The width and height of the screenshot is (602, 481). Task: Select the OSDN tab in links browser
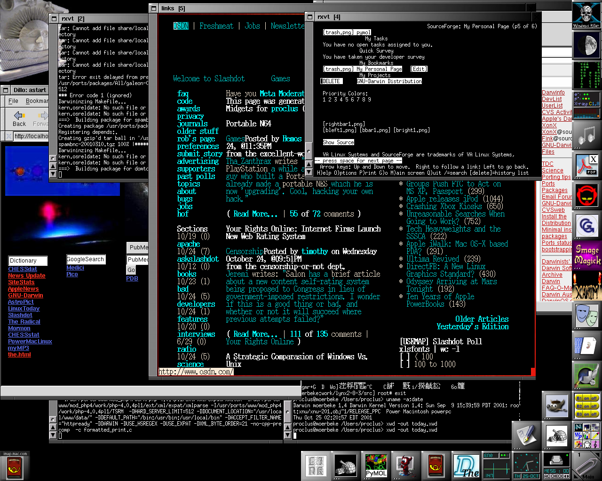click(x=181, y=26)
